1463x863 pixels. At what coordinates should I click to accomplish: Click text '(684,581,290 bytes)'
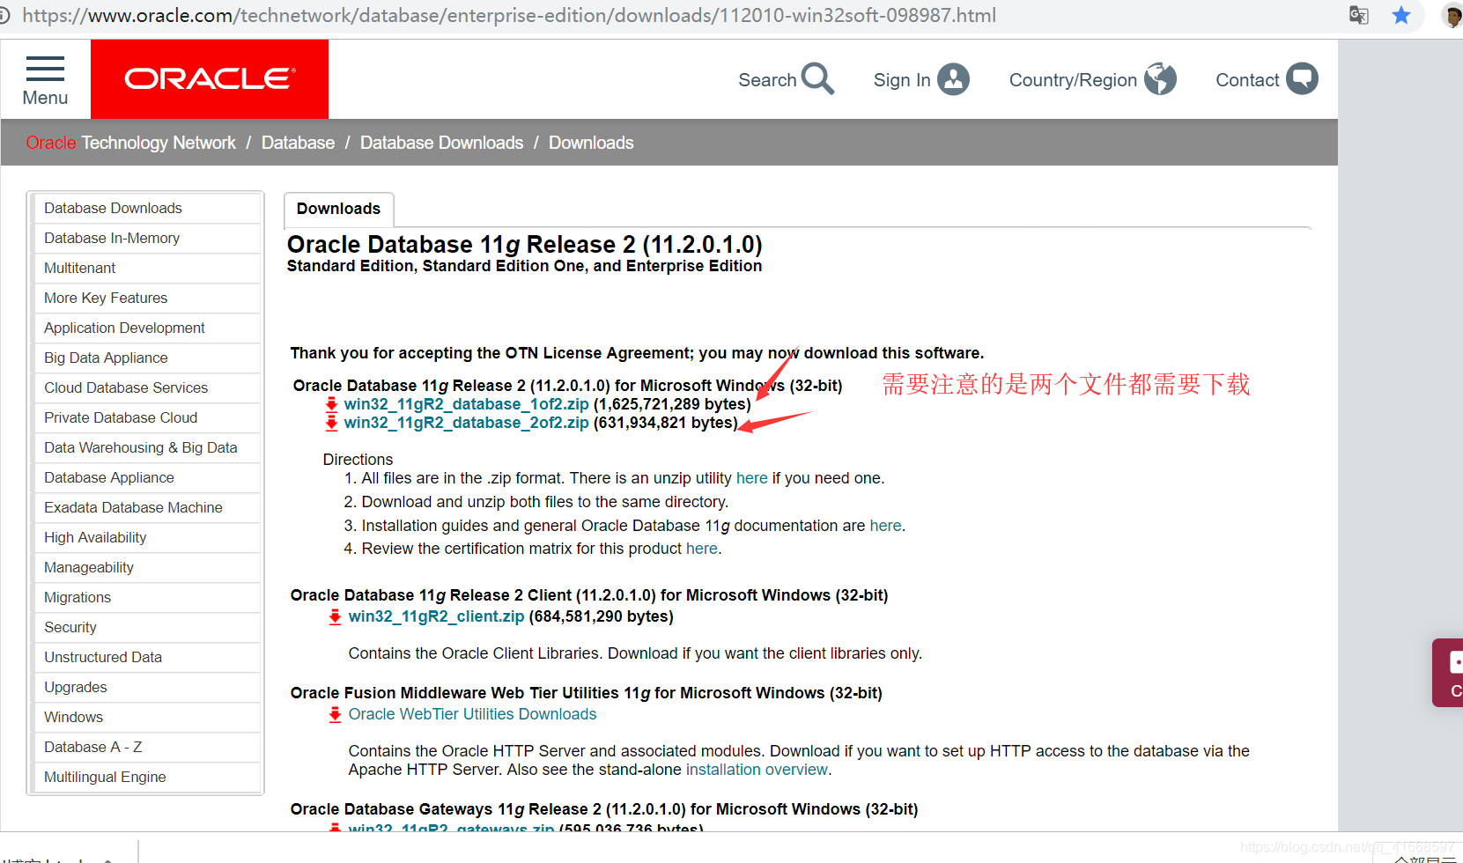[x=601, y=616]
